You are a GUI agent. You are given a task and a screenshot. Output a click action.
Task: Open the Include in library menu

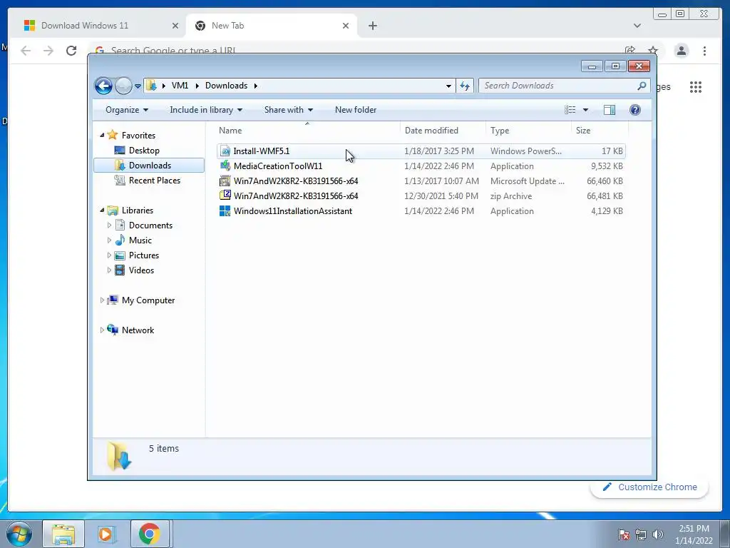206,110
